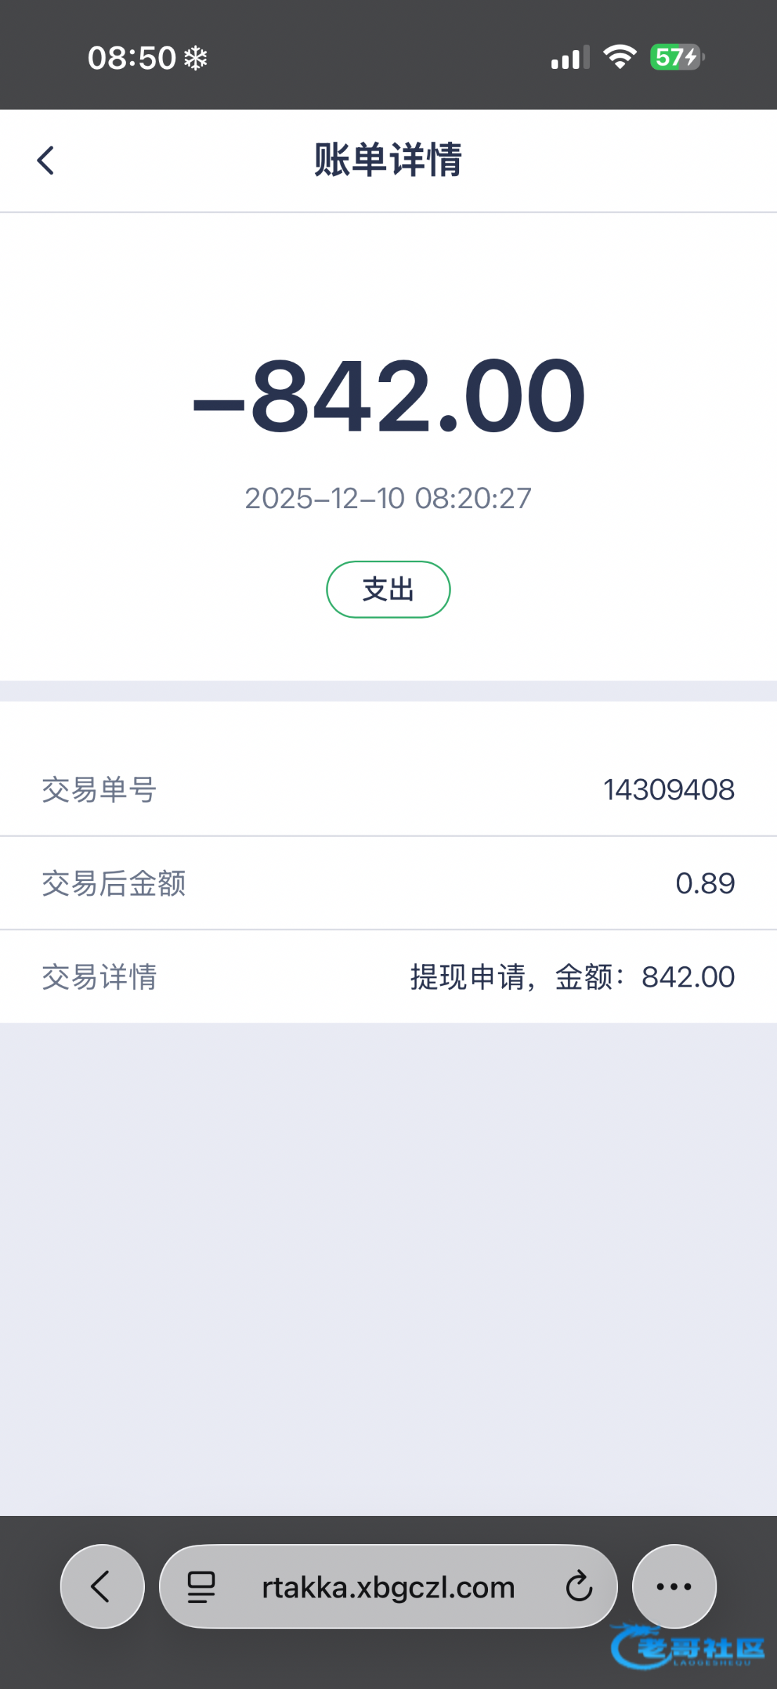The height and width of the screenshot is (1689, 777).
Task: Tap the transaction number 14309408
Action: [669, 790]
